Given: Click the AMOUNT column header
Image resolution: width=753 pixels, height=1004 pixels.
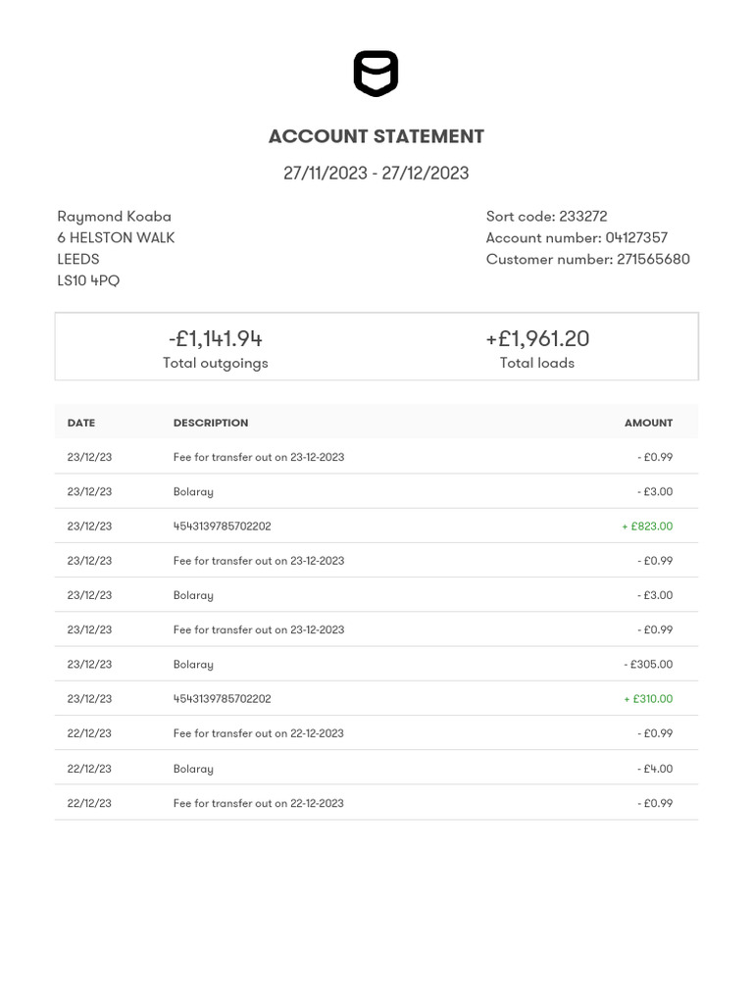Looking at the screenshot, I should (x=648, y=424).
